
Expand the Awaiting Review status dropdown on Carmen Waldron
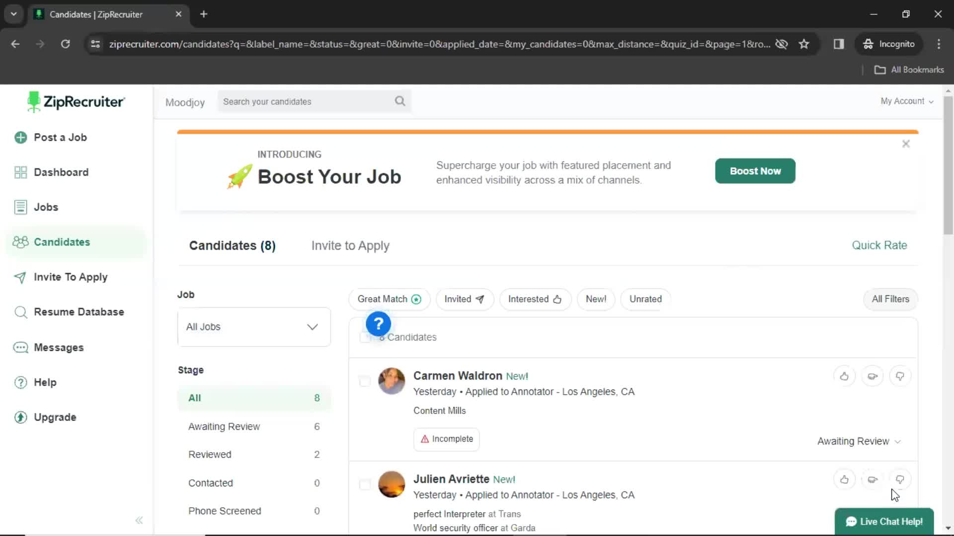click(859, 441)
